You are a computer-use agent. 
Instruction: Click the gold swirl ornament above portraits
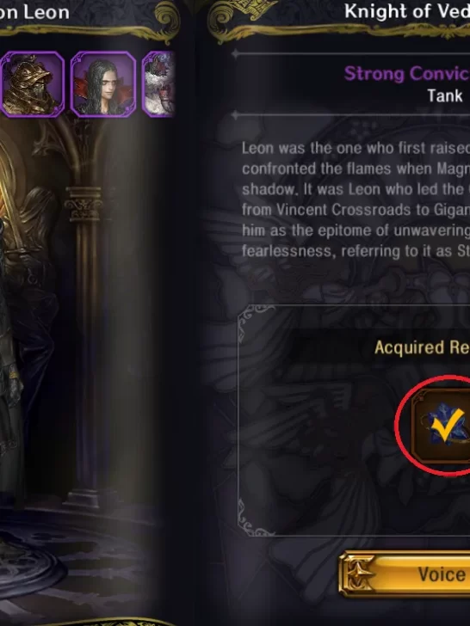click(x=168, y=17)
